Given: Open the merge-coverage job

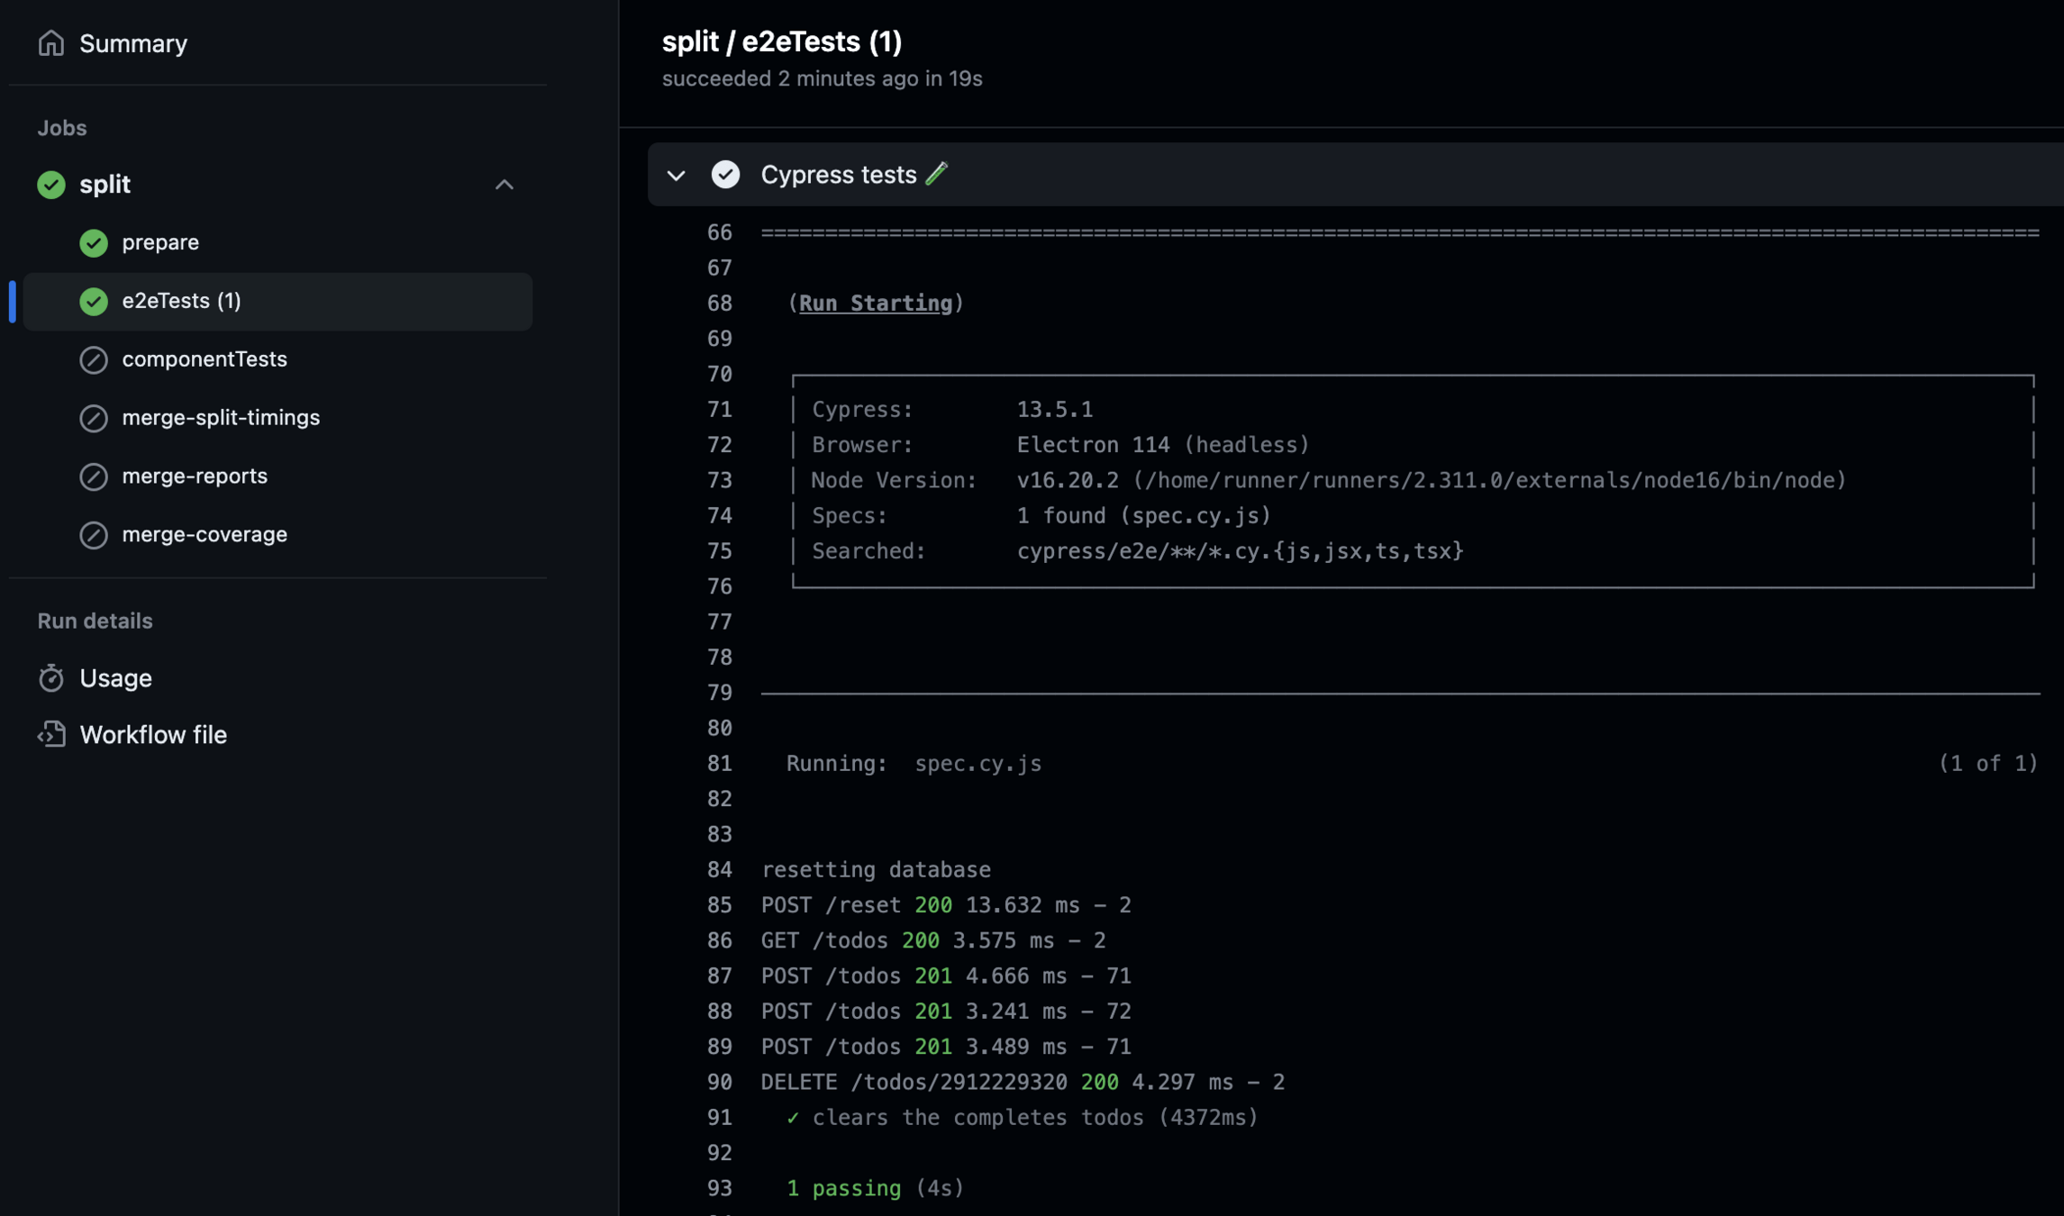Looking at the screenshot, I should pyautogui.click(x=205, y=534).
